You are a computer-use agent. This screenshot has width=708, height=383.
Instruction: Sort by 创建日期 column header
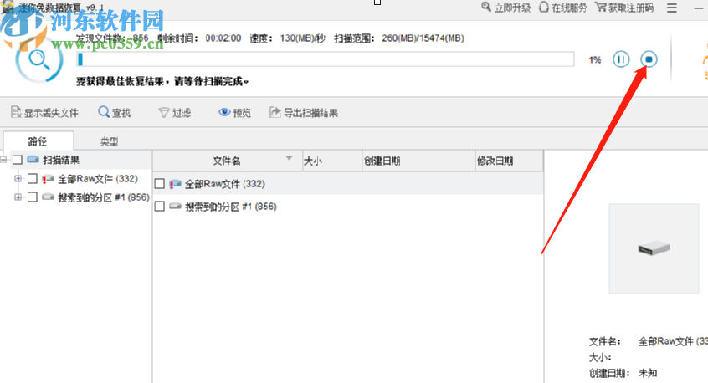point(419,161)
